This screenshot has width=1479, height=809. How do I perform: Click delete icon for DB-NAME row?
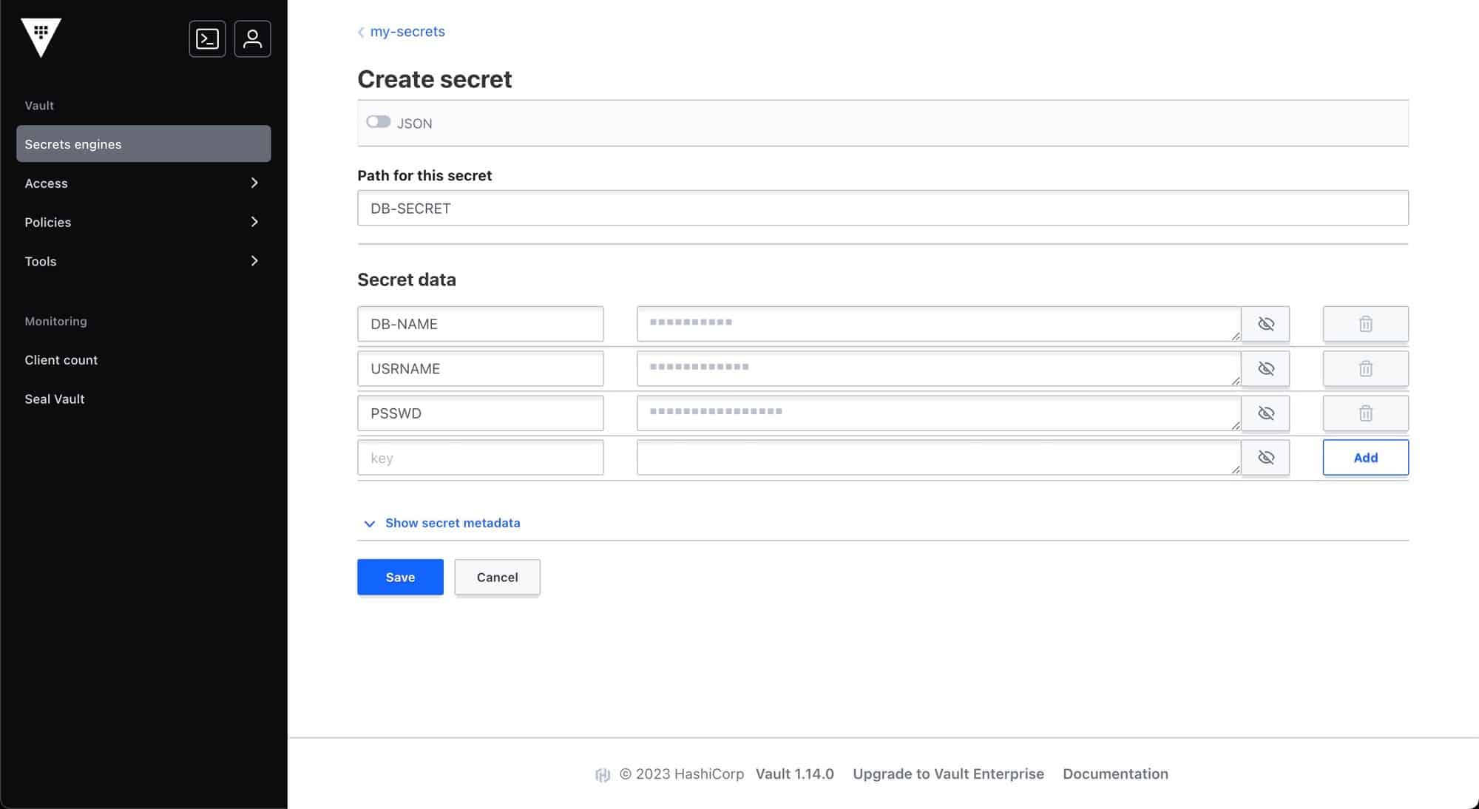point(1365,323)
